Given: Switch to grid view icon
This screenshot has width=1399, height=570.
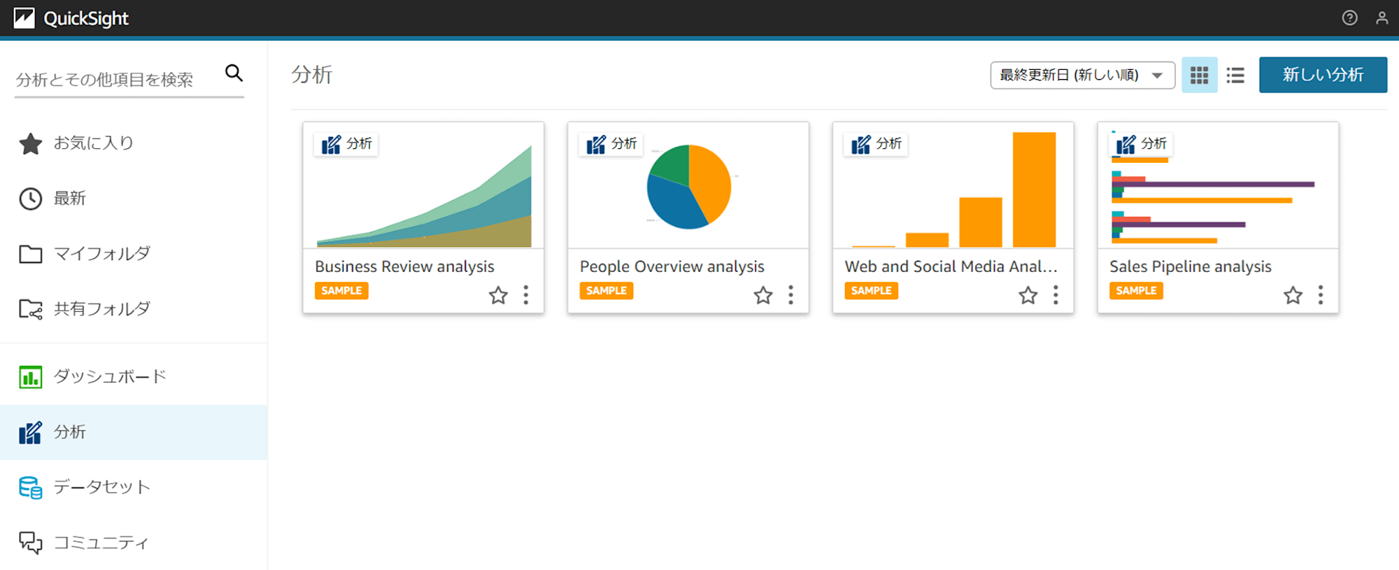Looking at the screenshot, I should click(1200, 75).
